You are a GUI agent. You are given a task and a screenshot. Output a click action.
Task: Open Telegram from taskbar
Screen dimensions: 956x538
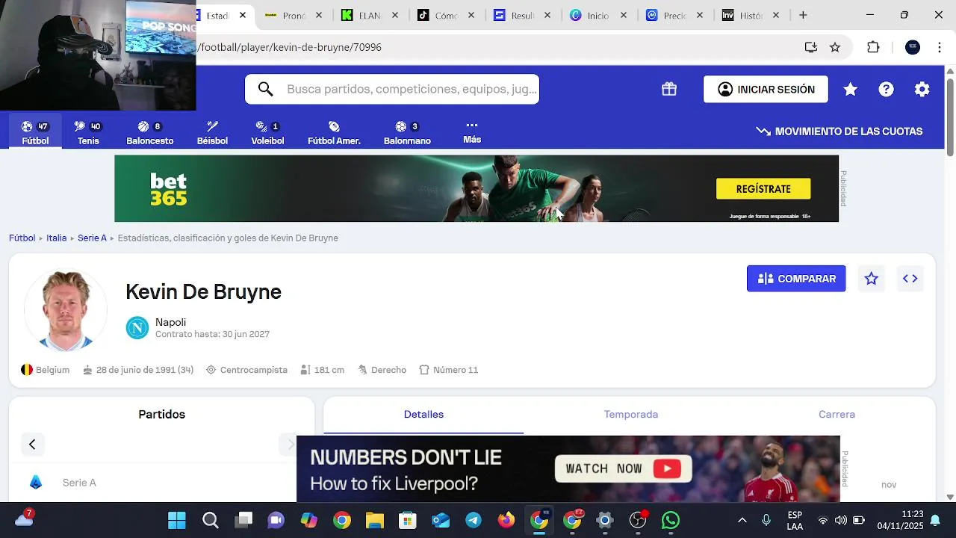[x=474, y=520]
